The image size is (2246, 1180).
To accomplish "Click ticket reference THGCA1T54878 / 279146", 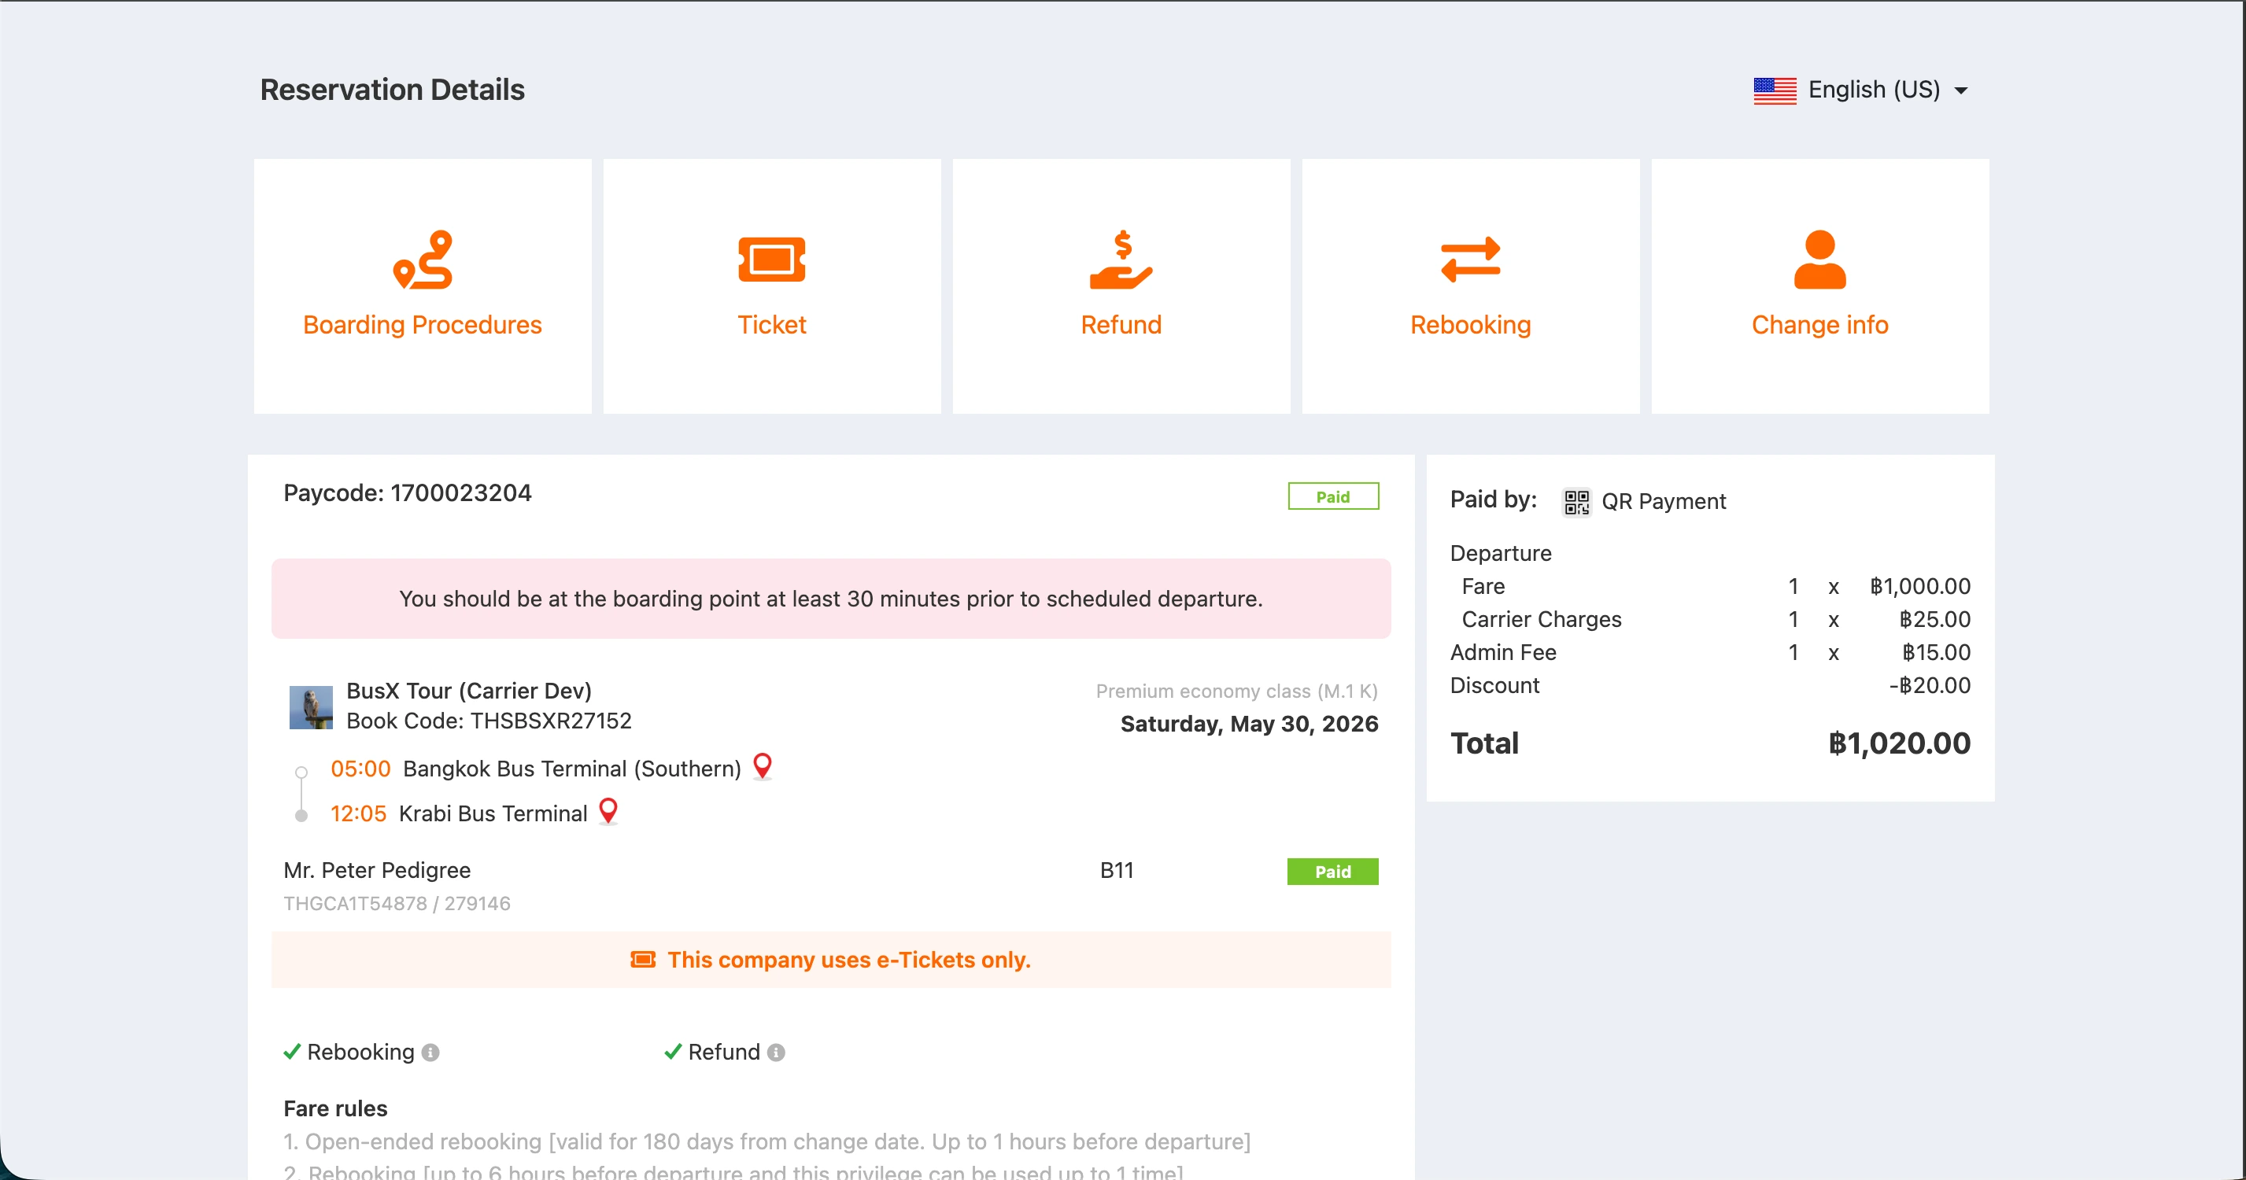I will pos(397,903).
